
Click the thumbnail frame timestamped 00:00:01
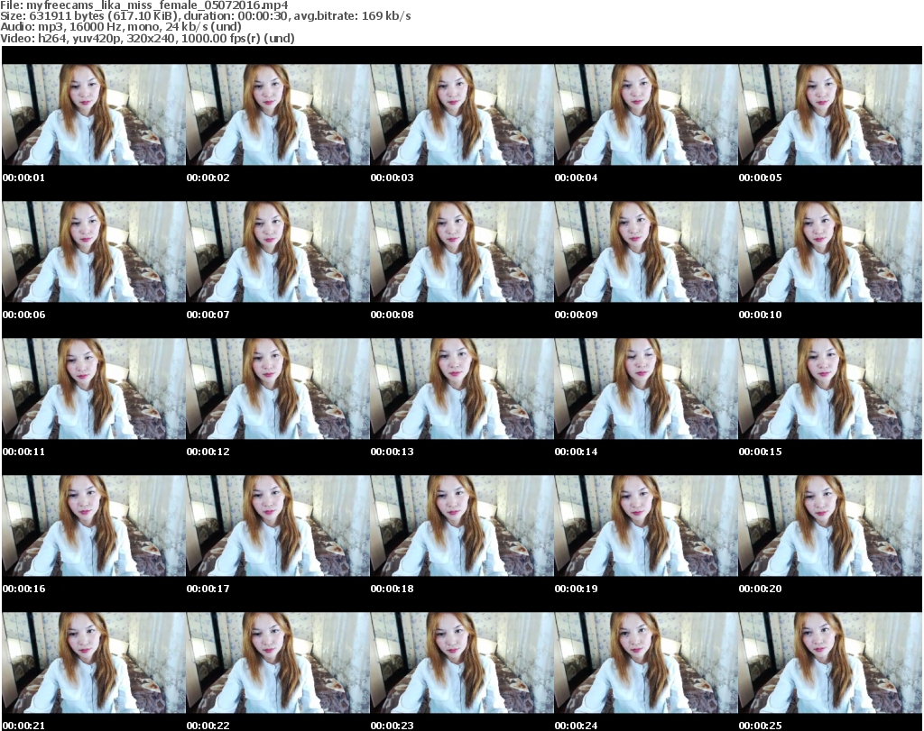(94, 114)
